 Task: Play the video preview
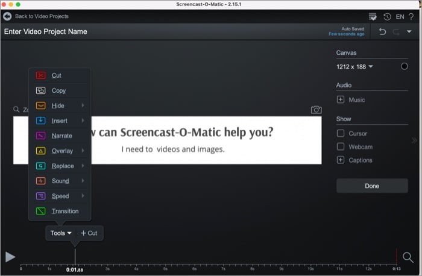tap(10, 257)
